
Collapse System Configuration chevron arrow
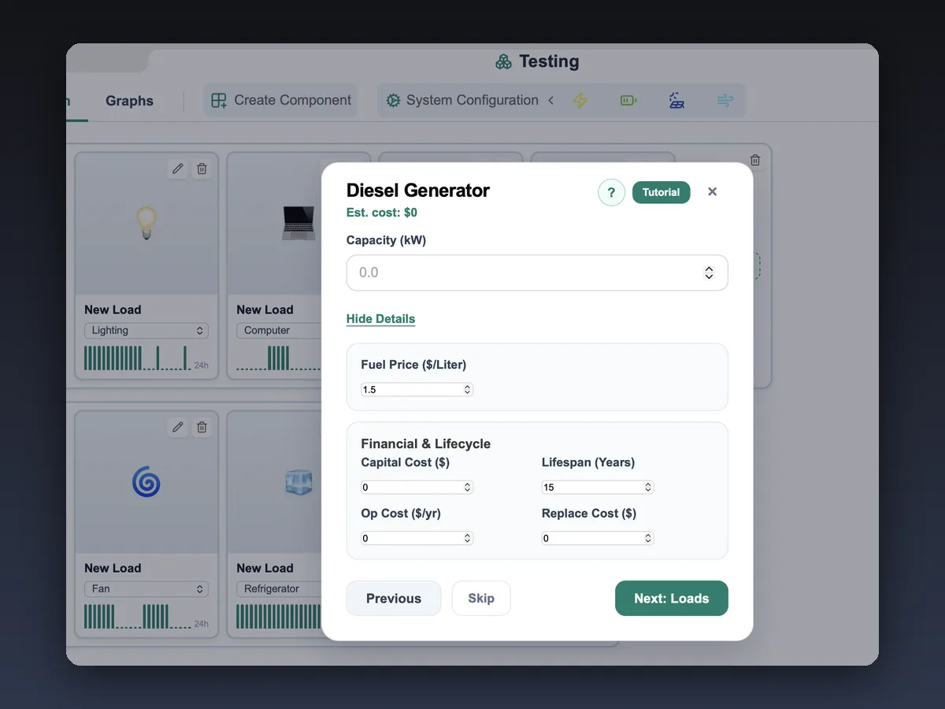tap(550, 100)
